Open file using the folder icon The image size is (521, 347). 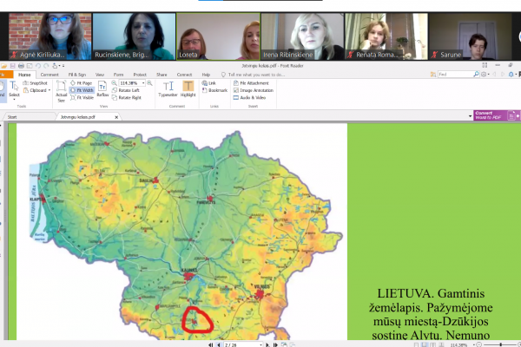(4, 66)
